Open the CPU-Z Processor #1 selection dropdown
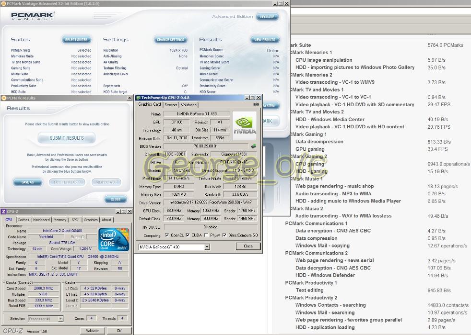This screenshot has height=335, width=471. [60, 319]
